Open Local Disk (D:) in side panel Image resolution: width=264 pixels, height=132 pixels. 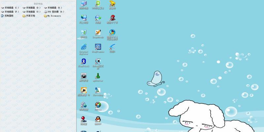pos(32,8)
